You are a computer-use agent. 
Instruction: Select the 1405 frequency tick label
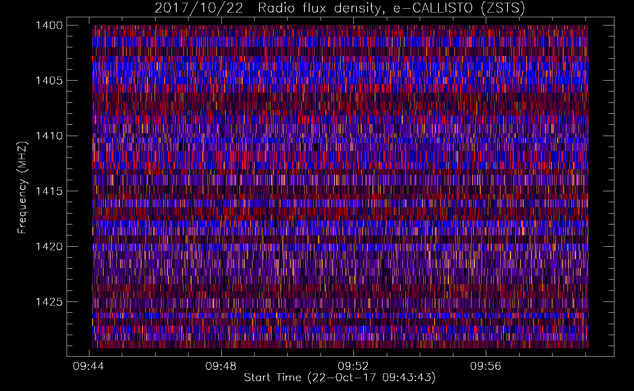tap(49, 81)
